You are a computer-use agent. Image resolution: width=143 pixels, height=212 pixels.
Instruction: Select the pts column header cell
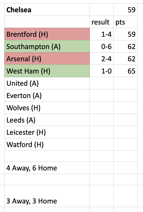[x=125, y=22]
